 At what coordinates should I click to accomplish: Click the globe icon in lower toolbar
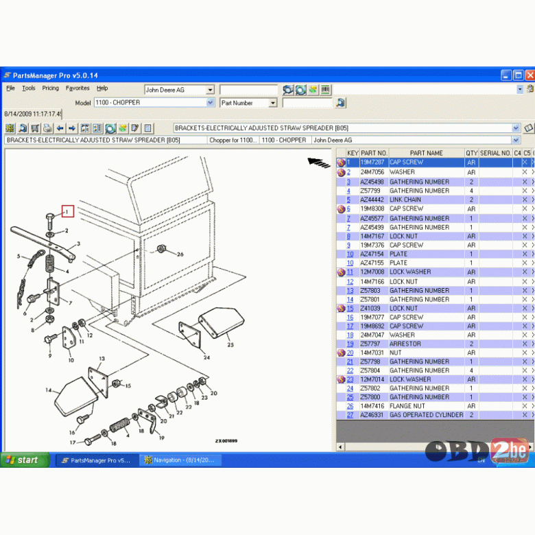[110, 128]
